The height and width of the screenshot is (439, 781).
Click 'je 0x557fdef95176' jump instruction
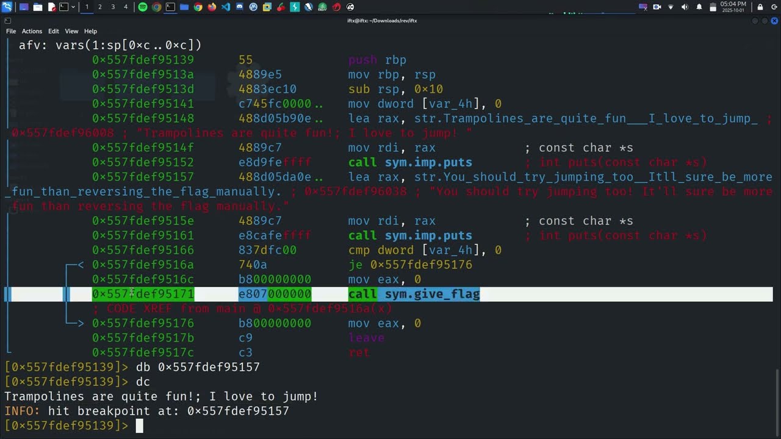click(410, 265)
